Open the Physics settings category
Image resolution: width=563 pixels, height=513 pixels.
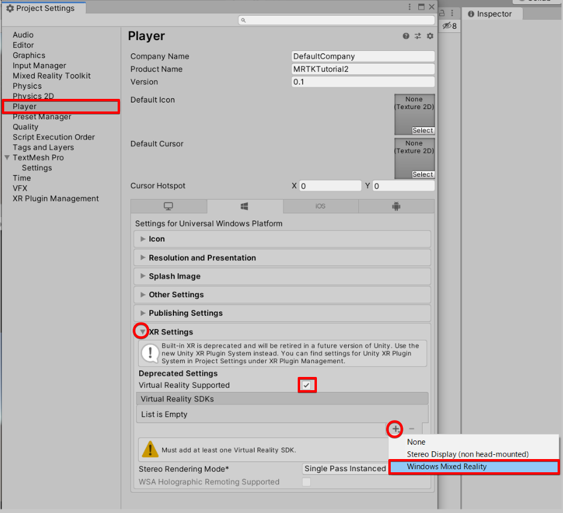tap(27, 86)
